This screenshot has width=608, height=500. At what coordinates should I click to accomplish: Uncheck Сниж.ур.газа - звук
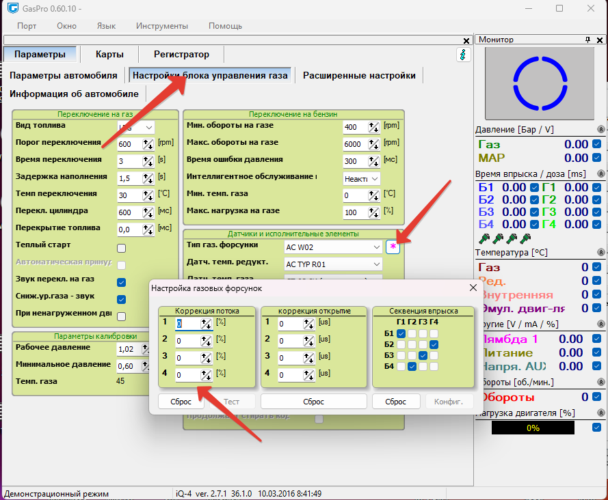(121, 299)
